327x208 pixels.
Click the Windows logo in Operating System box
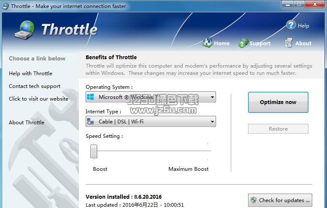pos(90,97)
